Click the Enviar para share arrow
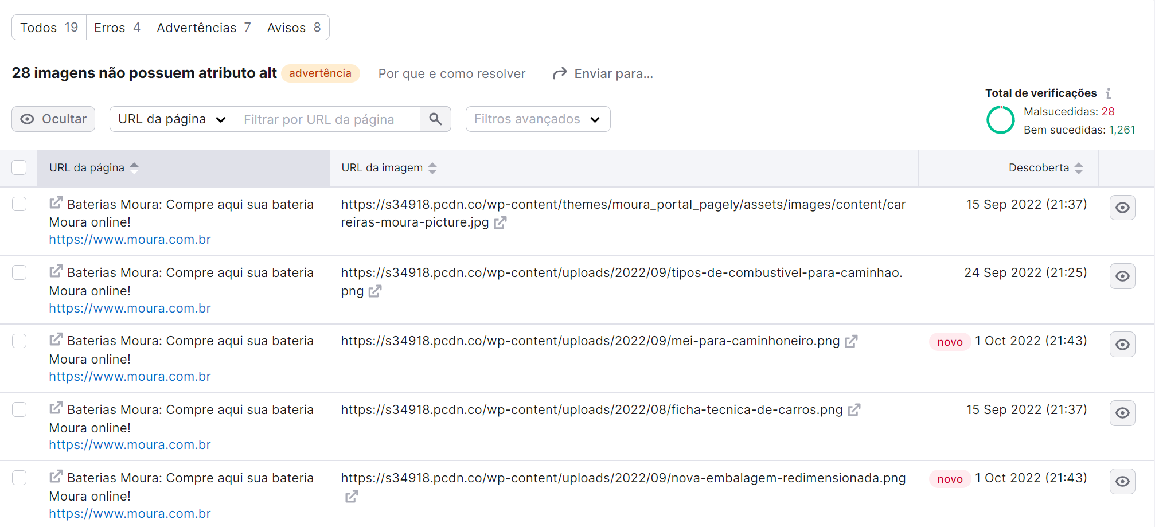Viewport: 1155px width, 527px height. point(560,73)
